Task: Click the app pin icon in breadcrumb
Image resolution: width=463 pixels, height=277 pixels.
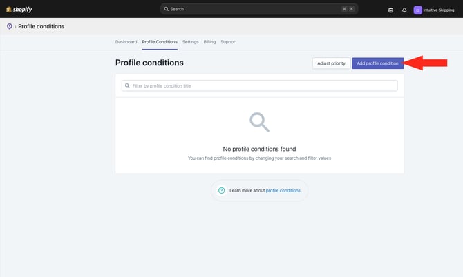Action: tap(10, 26)
